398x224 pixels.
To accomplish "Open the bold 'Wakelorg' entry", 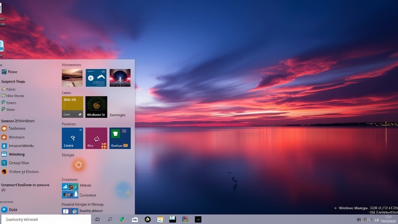I will click(x=13, y=154).
